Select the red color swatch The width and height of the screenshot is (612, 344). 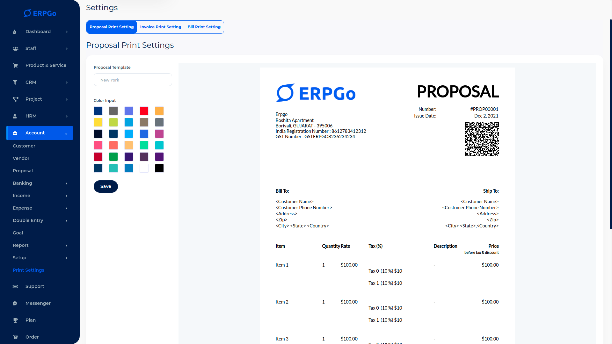point(144,111)
